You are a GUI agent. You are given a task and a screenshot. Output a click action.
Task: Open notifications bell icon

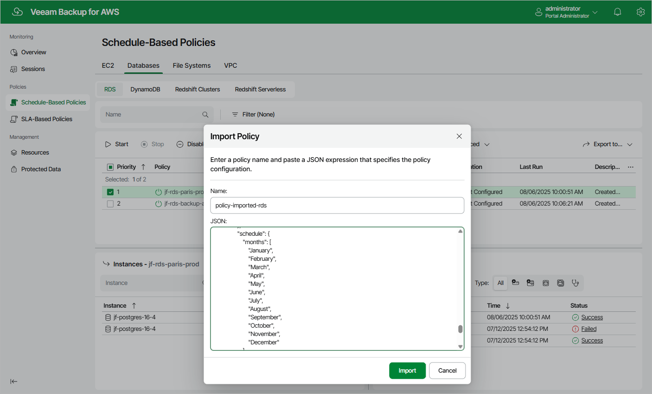(x=617, y=12)
